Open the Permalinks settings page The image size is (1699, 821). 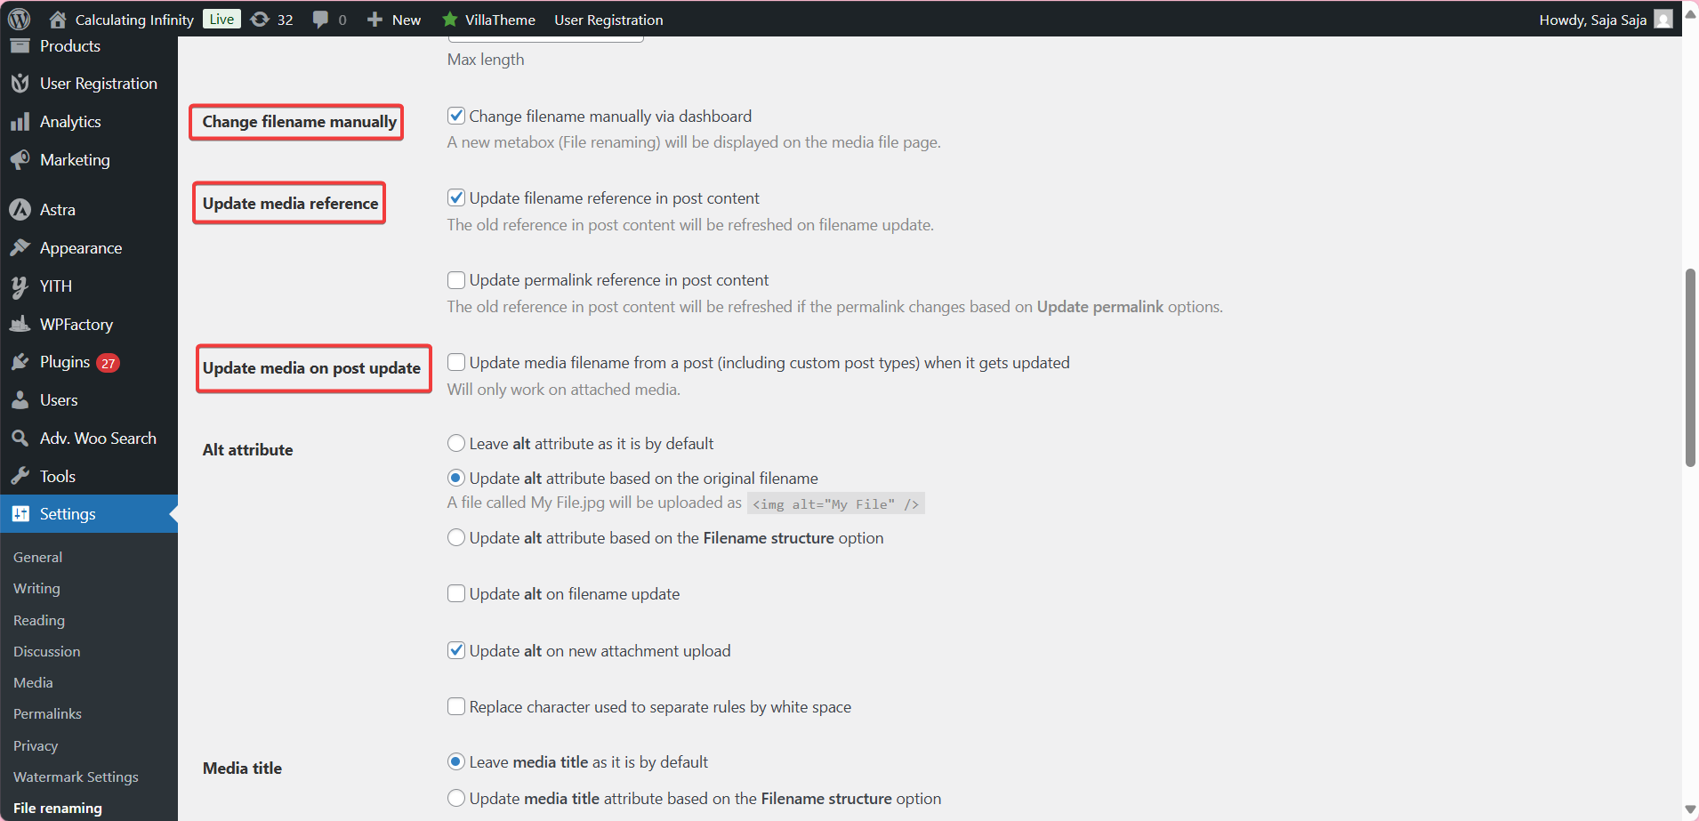point(47,713)
